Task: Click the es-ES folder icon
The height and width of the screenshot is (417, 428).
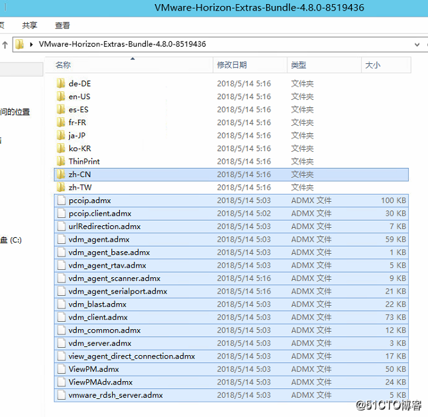Action: 61,109
